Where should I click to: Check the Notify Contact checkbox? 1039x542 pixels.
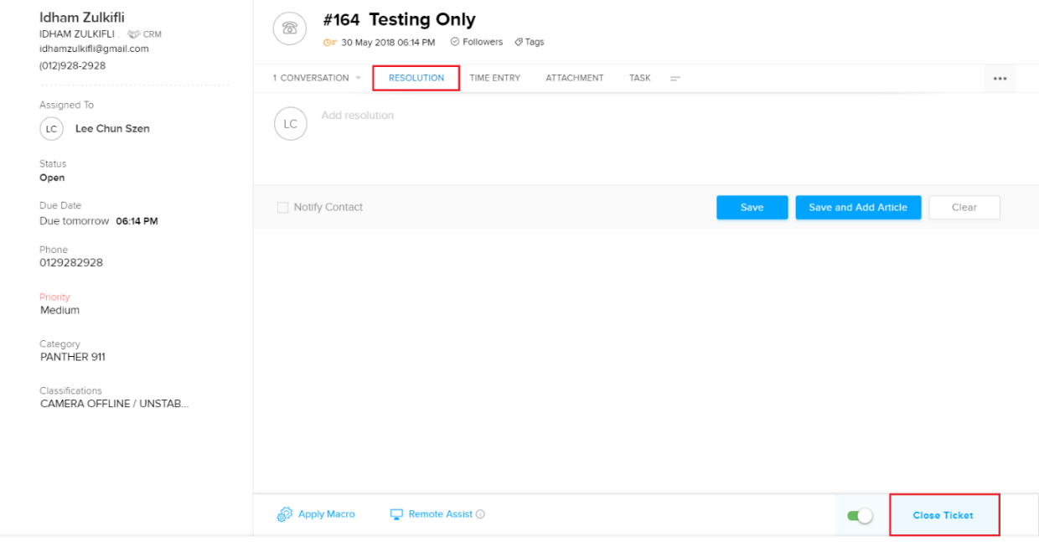pyautogui.click(x=283, y=208)
